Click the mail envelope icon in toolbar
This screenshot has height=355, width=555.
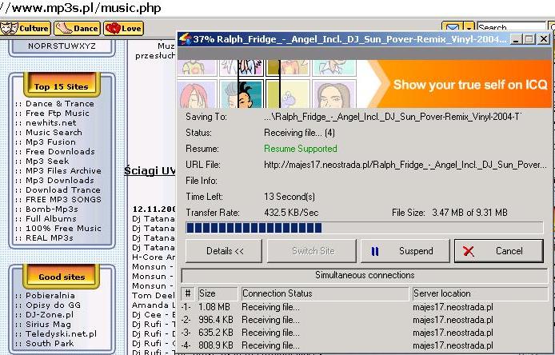(x=453, y=27)
